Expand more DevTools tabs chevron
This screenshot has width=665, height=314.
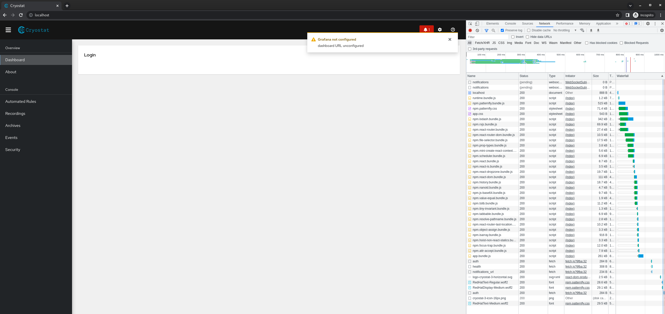617,24
